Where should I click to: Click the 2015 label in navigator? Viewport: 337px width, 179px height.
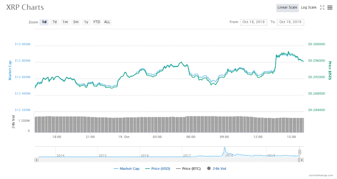[x=103, y=155]
